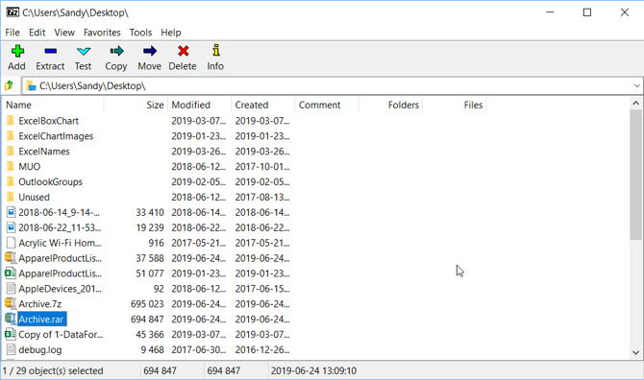The height and width of the screenshot is (380, 644).
Task: Select the Archive.7z file name
Action: coord(39,304)
